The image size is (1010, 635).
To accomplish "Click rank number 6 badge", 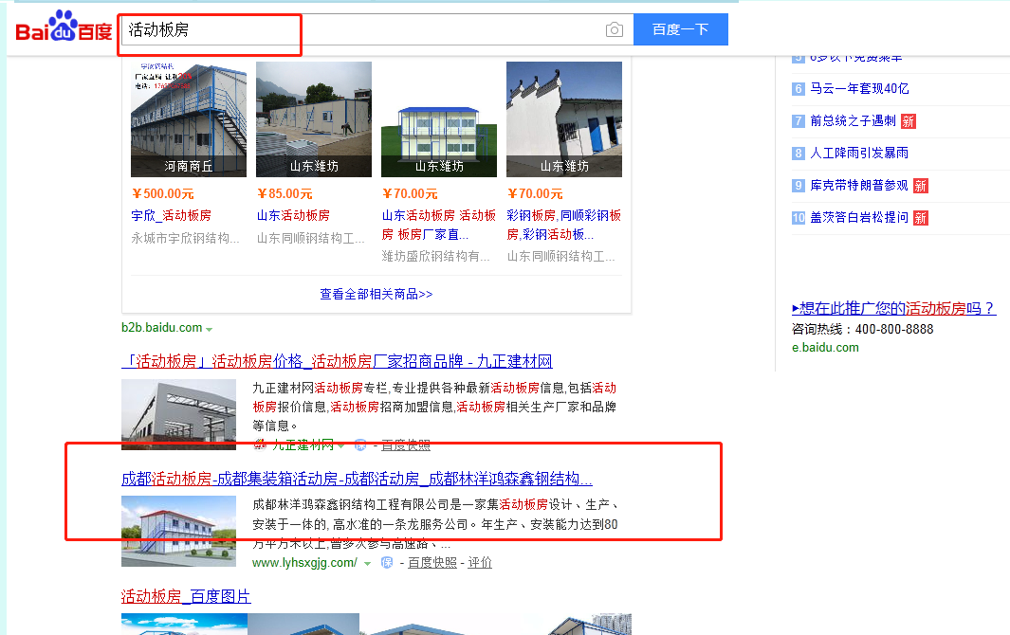I will click(x=799, y=89).
